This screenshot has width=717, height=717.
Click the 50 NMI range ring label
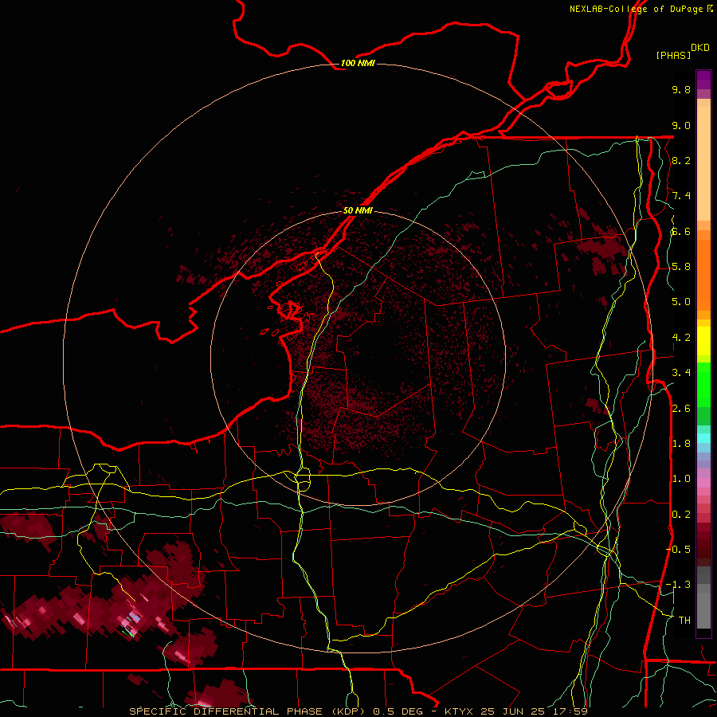point(358,210)
